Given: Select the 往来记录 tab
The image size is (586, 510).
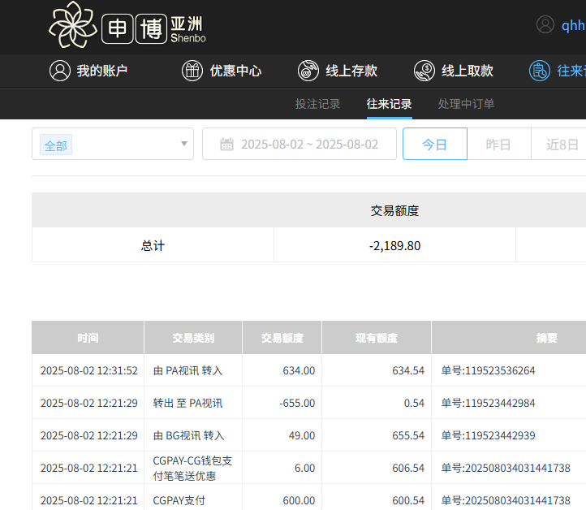Looking at the screenshot, I should pyautogui.click(x=389, y=104).
